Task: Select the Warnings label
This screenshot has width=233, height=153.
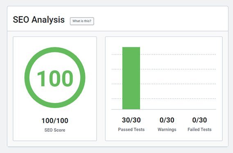Action: [x=167, y=129]
